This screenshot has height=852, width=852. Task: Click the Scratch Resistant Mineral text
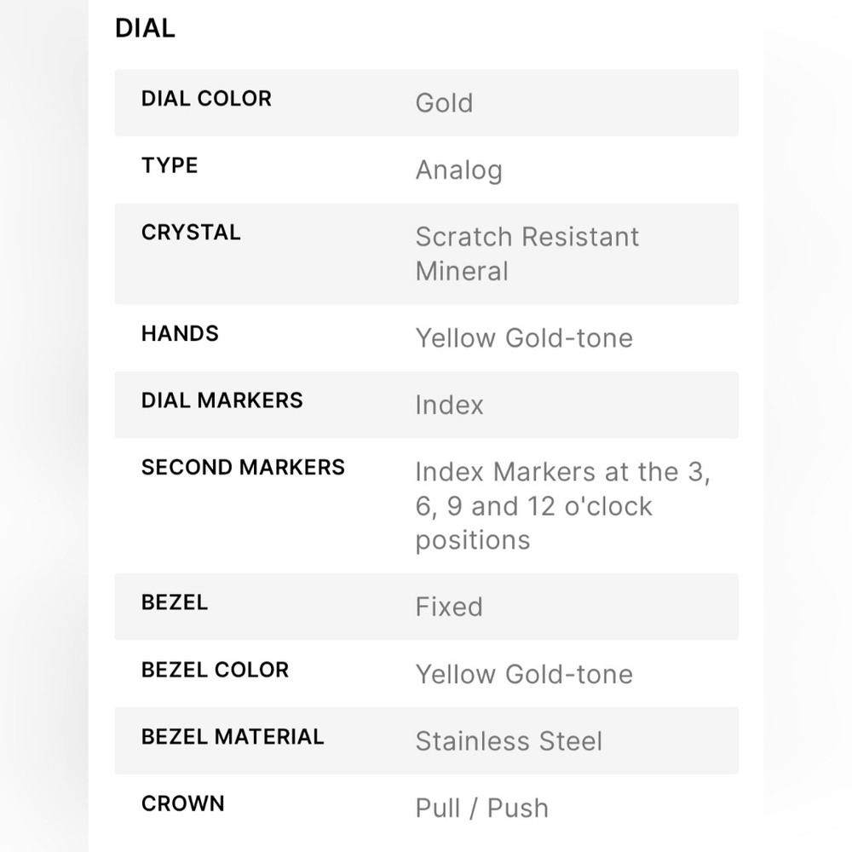point(527,254)
